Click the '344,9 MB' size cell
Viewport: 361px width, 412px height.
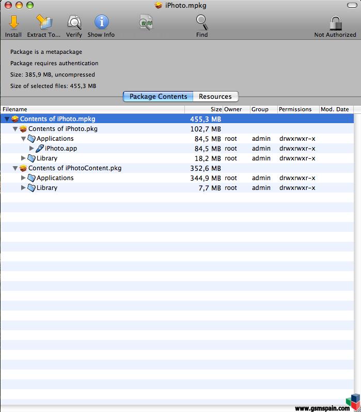point(206,178)
